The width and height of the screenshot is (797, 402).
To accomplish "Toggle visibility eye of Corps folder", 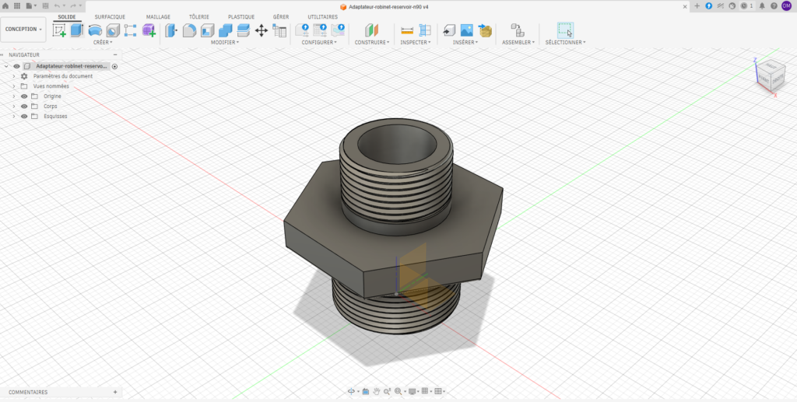I will point(24,106).
